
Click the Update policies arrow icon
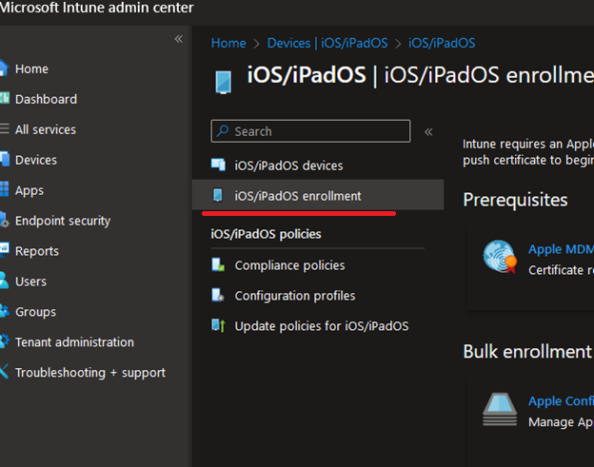coord(218,325)
